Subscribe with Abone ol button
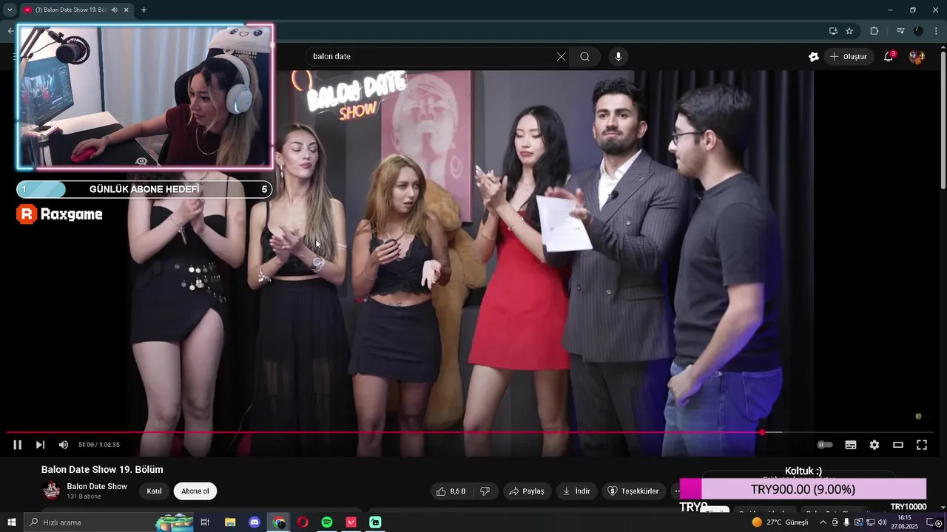Image resolution: width=947 pixels, height=532 pixels. coord(195,491)
